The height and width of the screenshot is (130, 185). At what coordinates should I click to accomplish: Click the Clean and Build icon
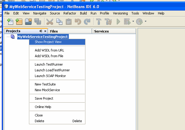(x=108, y=22)
